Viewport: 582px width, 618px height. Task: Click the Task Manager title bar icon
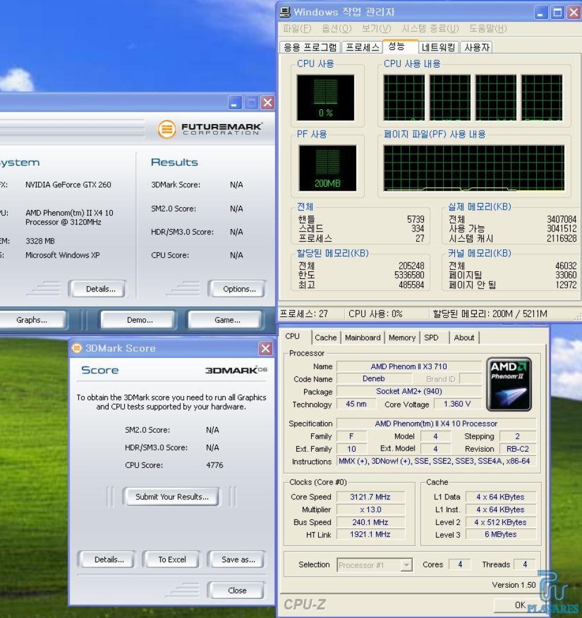pos(286,12)
